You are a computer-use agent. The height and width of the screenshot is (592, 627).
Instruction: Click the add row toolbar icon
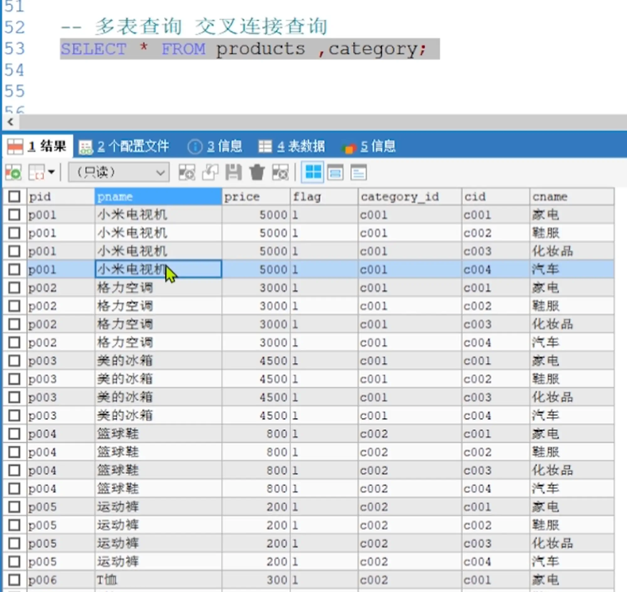click(x=187, y=172)
